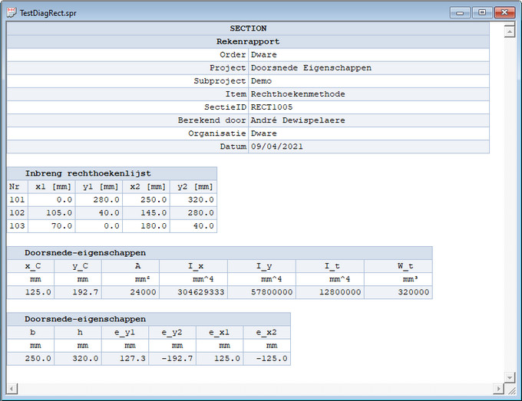522x401 pixels.
Task: Click the I_t column header
Action: [332, 266]
